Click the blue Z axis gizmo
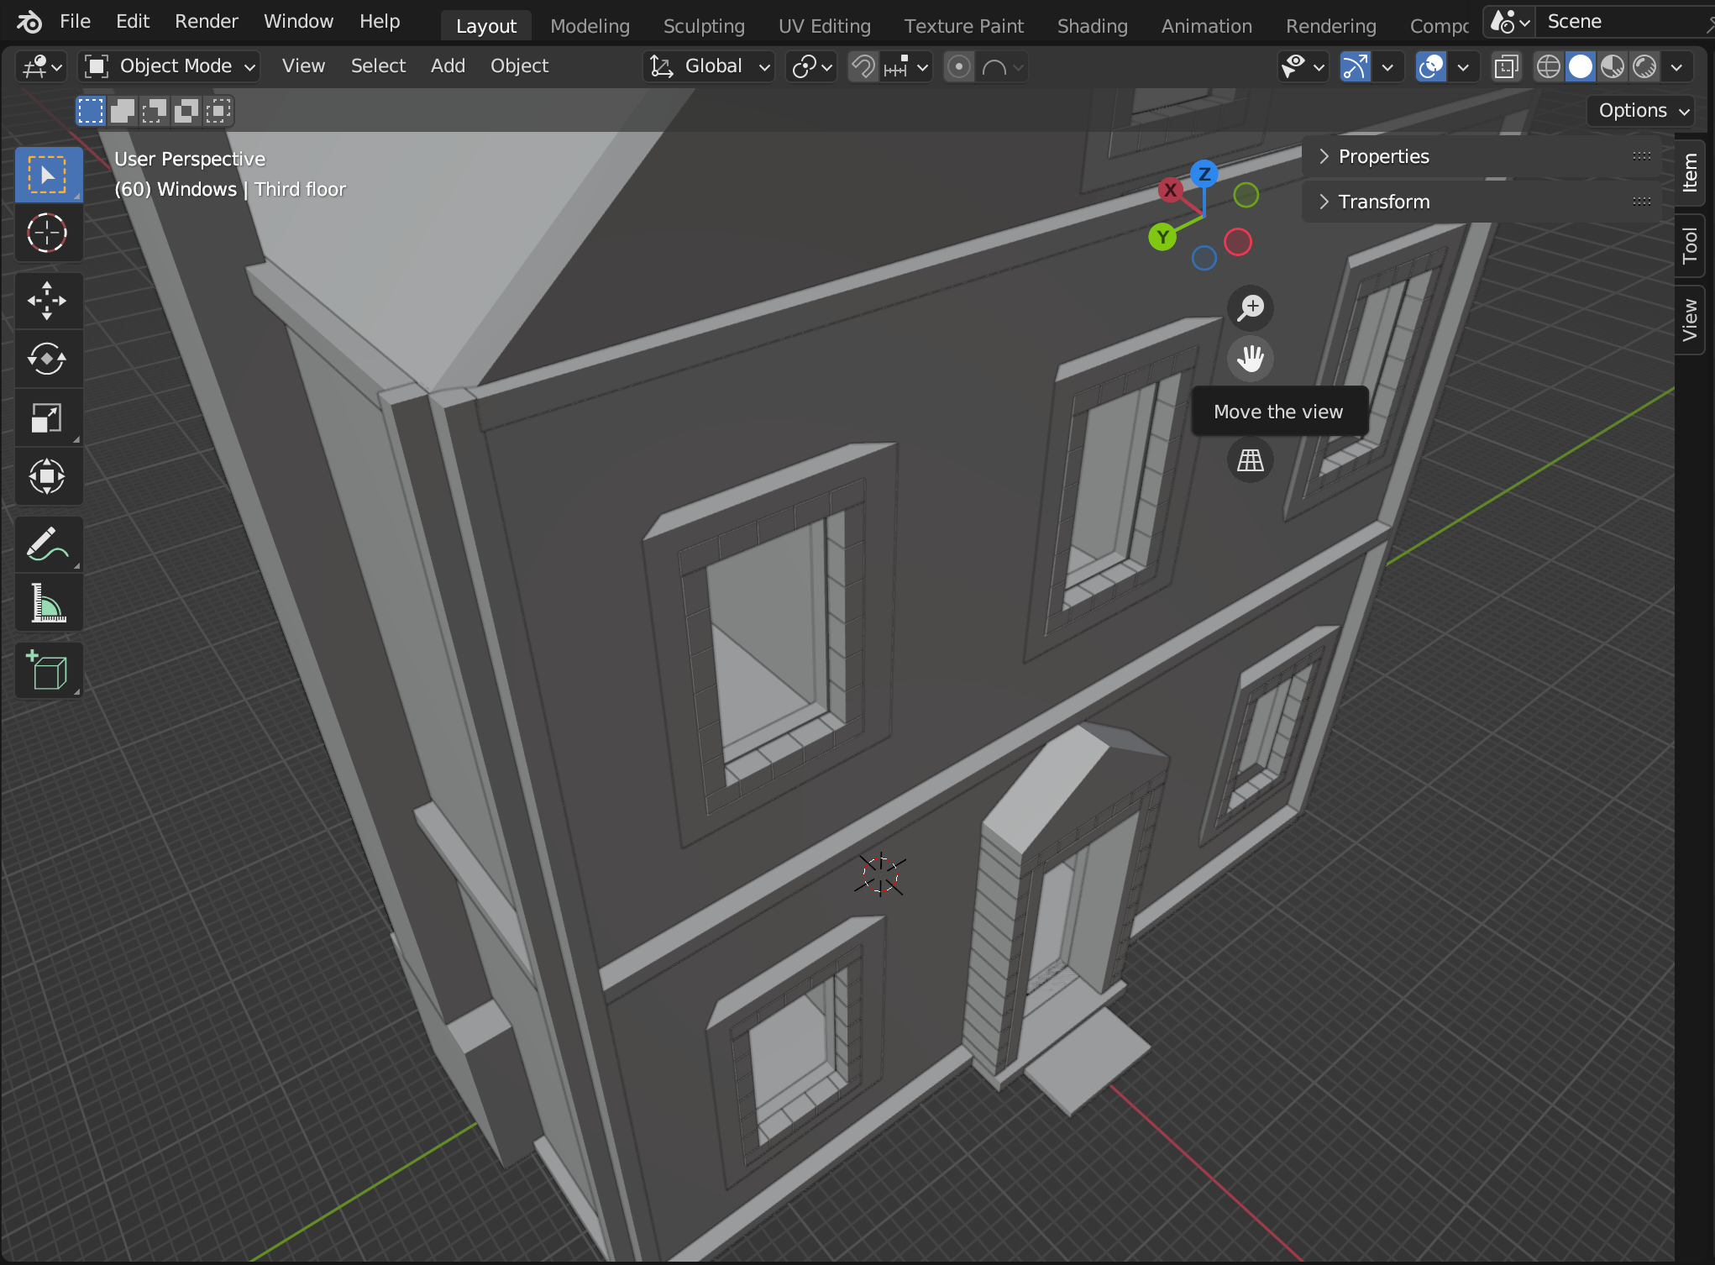Screen dimensions: 1715x1265 pos(1204,174)
